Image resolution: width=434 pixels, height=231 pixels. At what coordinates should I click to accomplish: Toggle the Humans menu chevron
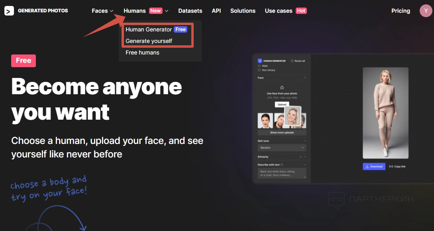166,11
